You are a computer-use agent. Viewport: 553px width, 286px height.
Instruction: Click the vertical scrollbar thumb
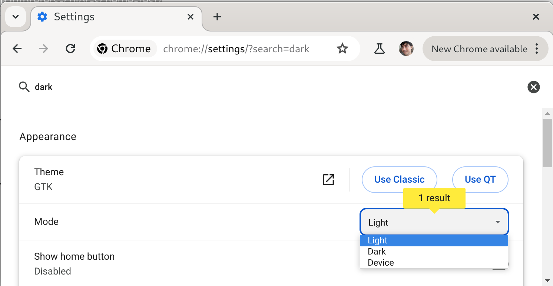click(x=547, y=143)
